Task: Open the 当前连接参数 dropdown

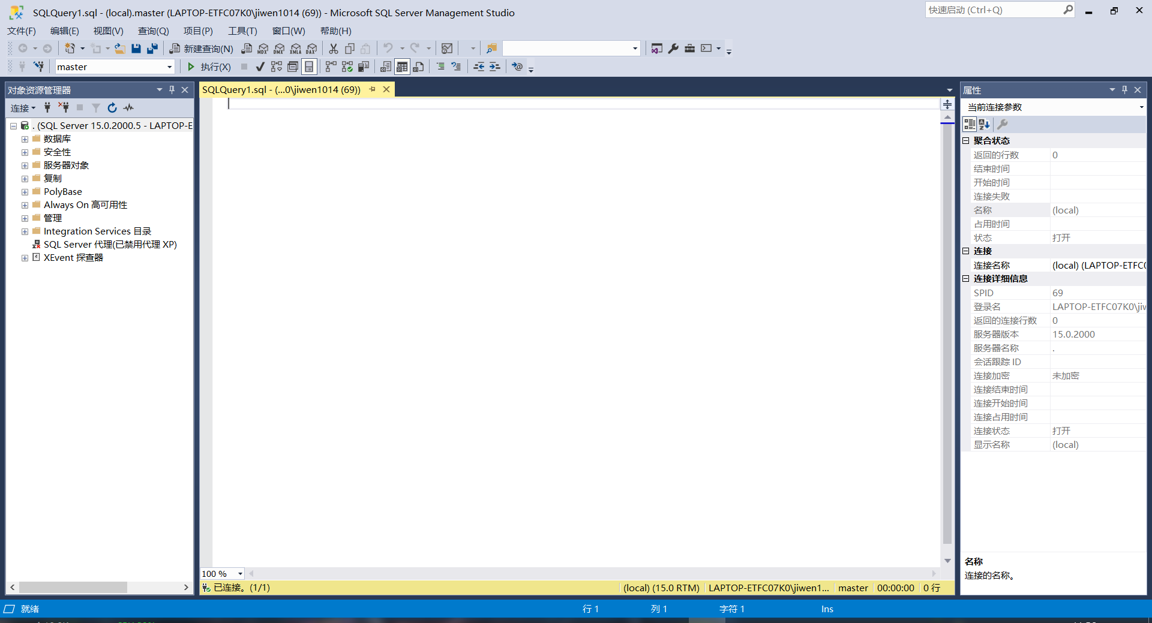Action: pyautogui.click(x=1141, y=107)
